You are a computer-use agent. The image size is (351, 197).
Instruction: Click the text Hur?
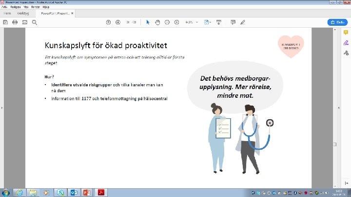pos(49,77)
